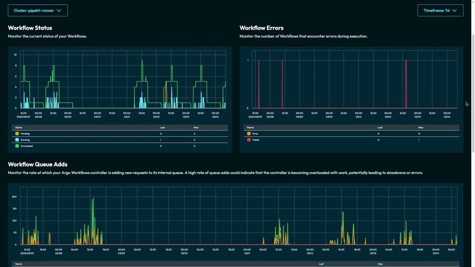Sort Workflow Errors legend by Last column
475x267 pixels.
pos(380,128)
